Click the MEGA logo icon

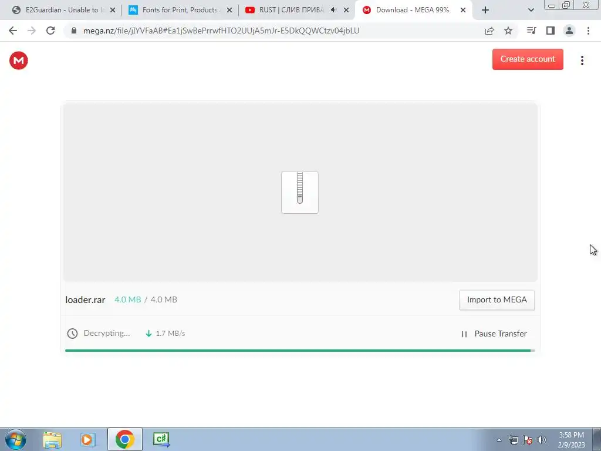click(18, 60)
